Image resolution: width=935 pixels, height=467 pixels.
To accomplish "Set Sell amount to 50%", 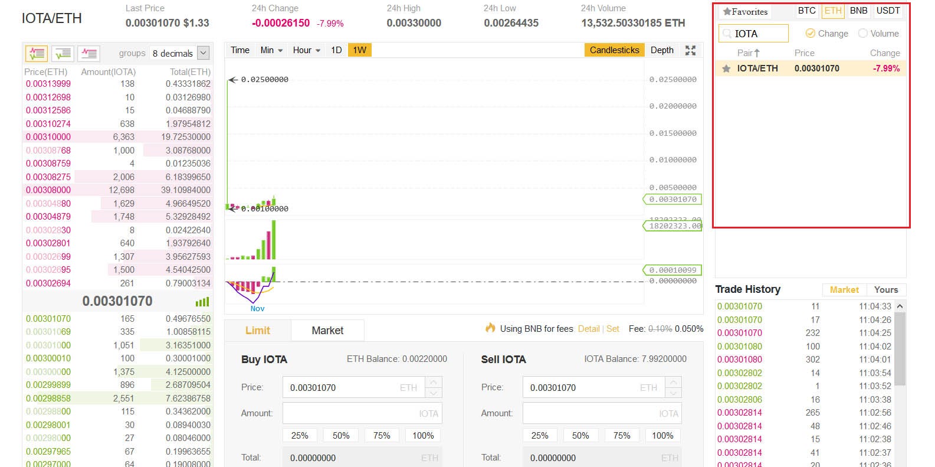I will [x=580, y=436].
